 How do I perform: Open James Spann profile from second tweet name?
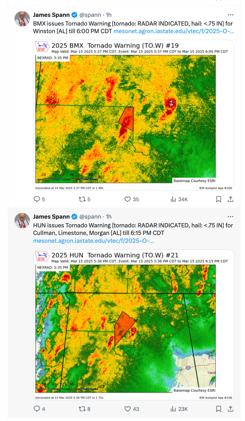pos(52,217)
